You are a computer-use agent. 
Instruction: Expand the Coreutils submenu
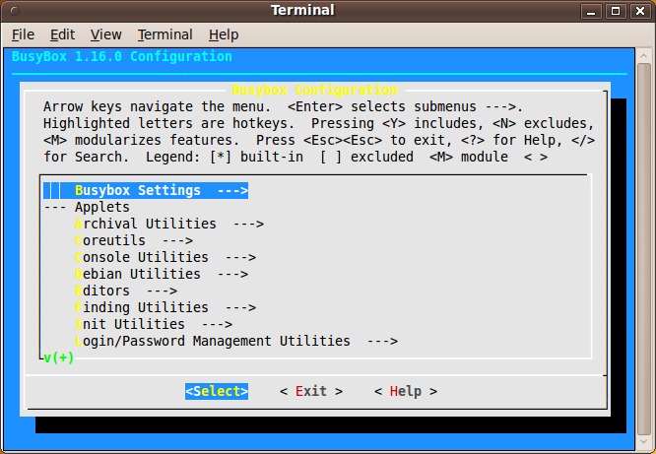tap(133, 240)
